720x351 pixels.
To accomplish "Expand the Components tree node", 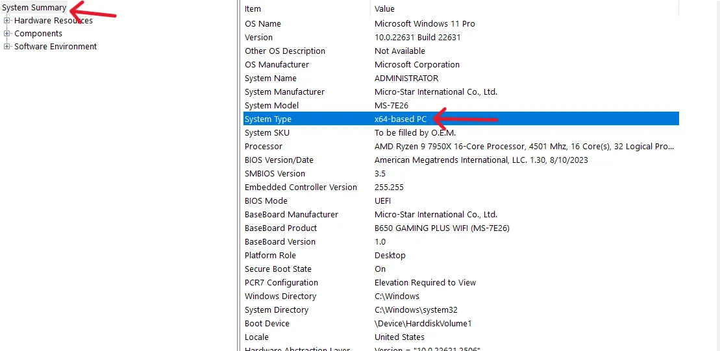I will click(x=7, y=34).
